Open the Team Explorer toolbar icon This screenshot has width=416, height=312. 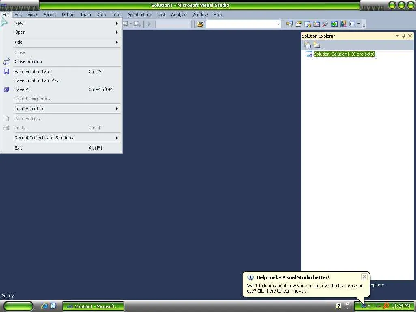[308, 24]
